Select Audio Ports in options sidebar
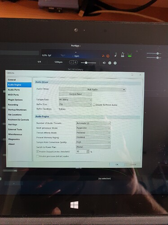Viewport: 168px width, 225px height. [14, 90]
